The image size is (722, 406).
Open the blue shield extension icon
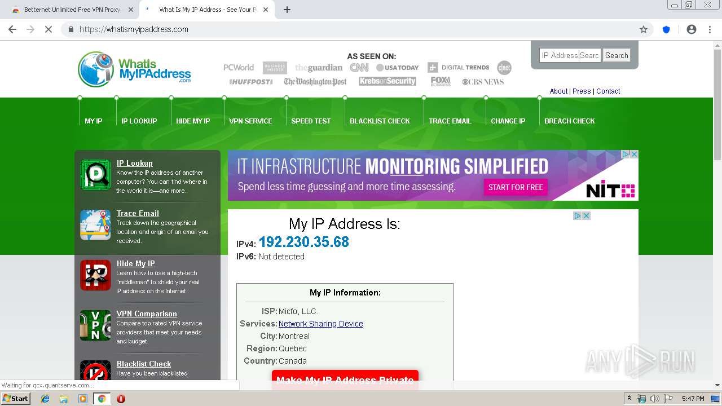666,29
